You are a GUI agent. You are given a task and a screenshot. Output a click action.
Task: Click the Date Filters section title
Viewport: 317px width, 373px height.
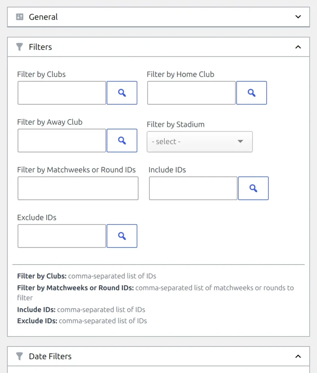point(50,356)
